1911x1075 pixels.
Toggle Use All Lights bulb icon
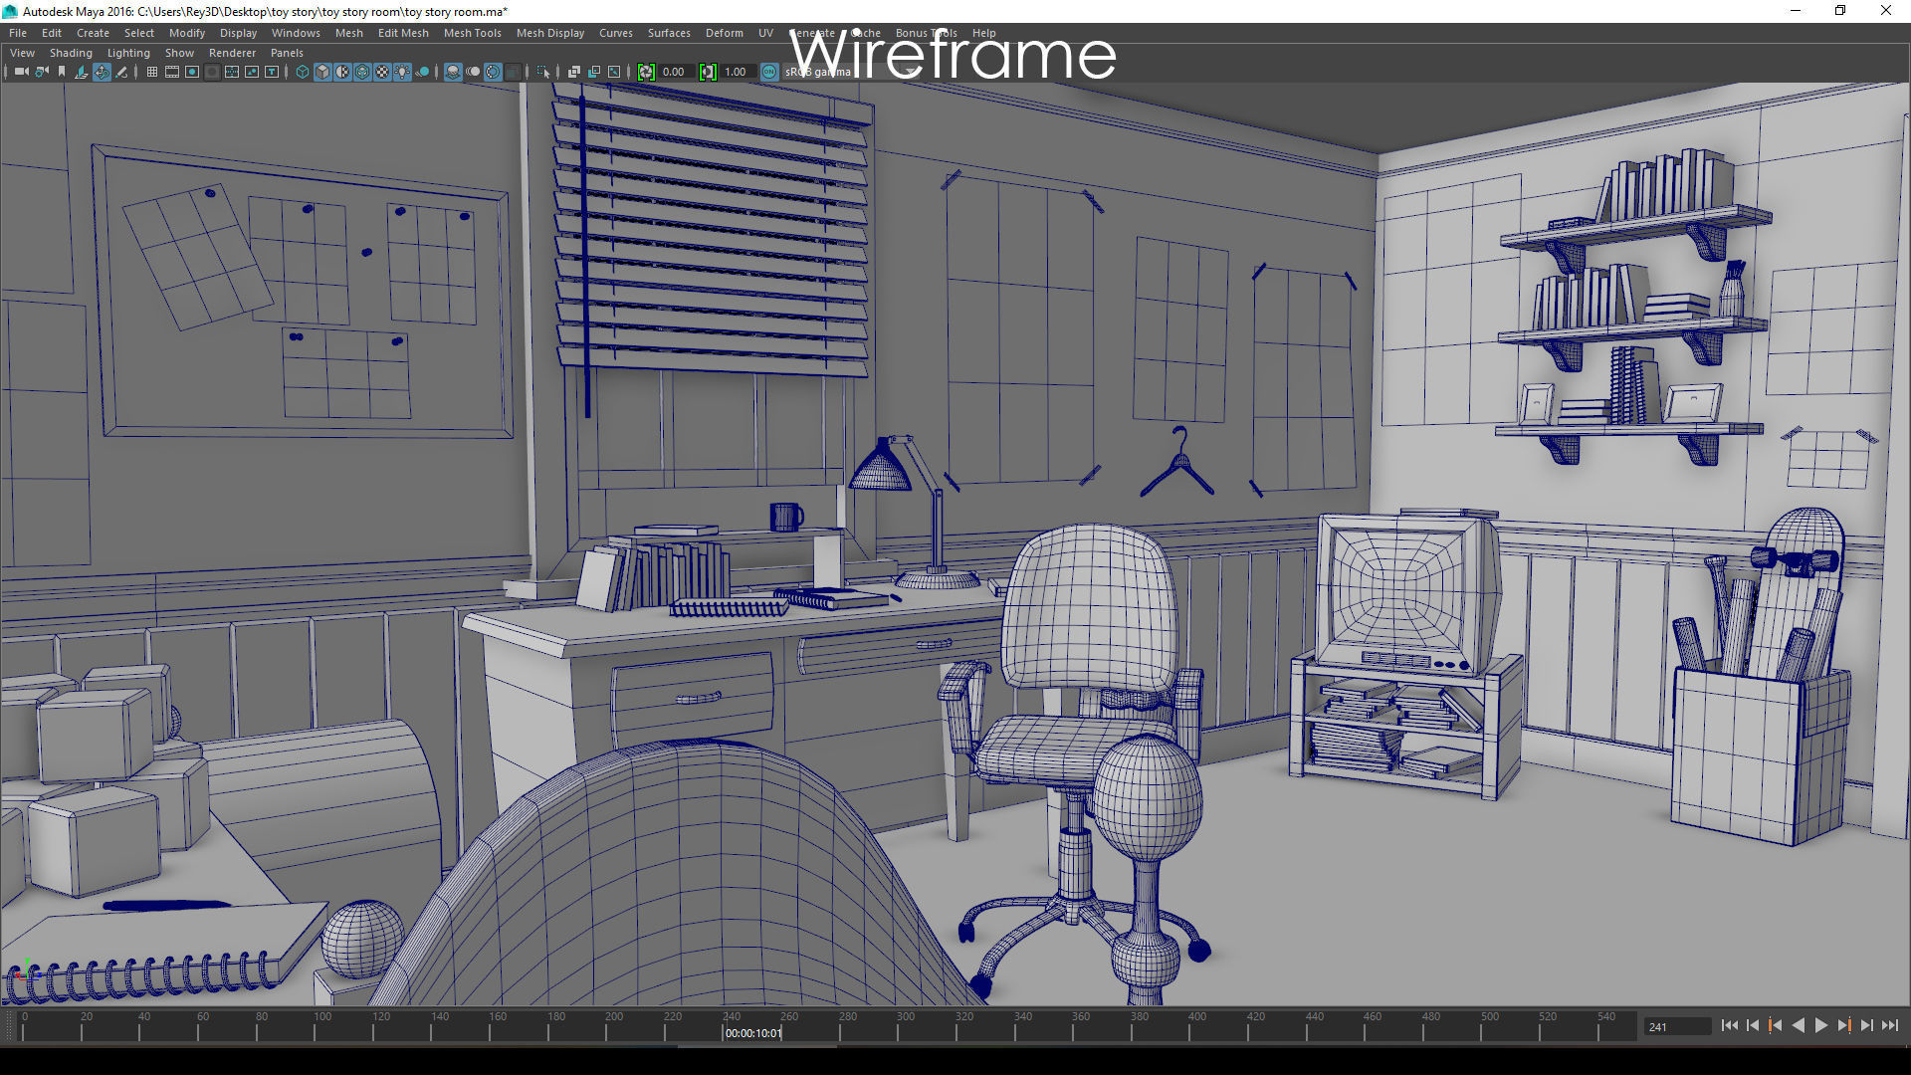point(402,72)
